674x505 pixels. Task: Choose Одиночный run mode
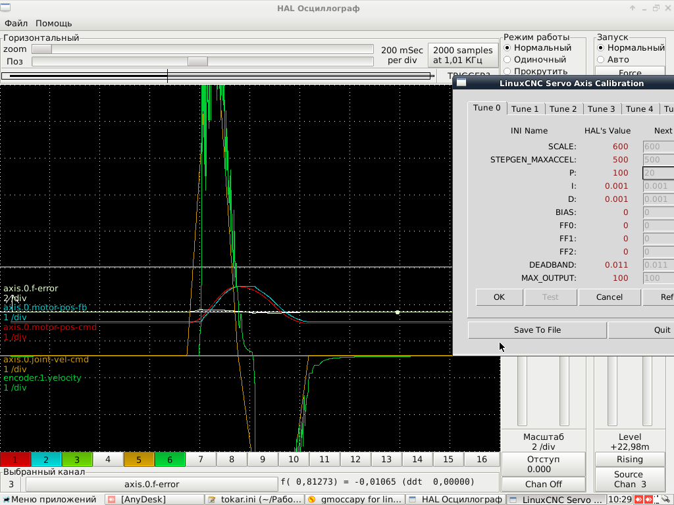pos(507,60)
